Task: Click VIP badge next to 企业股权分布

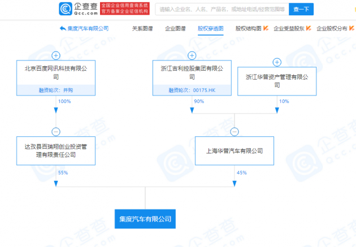Action: [351, 28]
